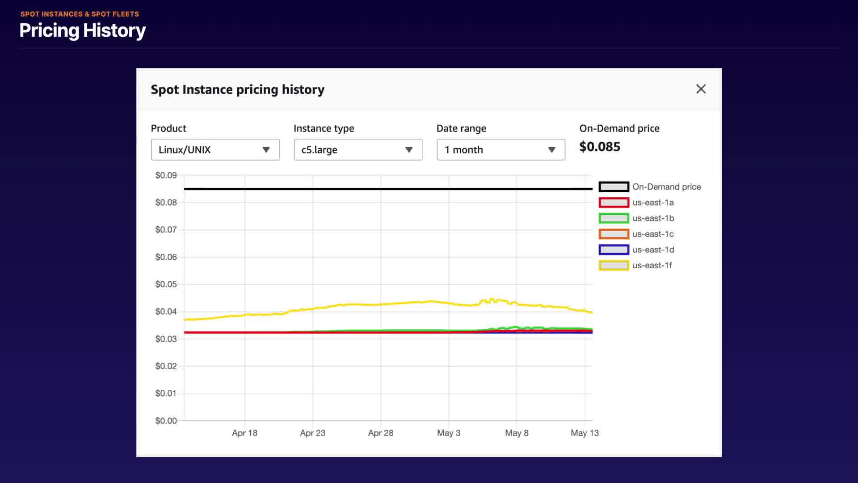Viewport: 858px width, 483px height.
Task: Toggle the blue us-east-1d legend swatch
Action: [x=614, y=250]
